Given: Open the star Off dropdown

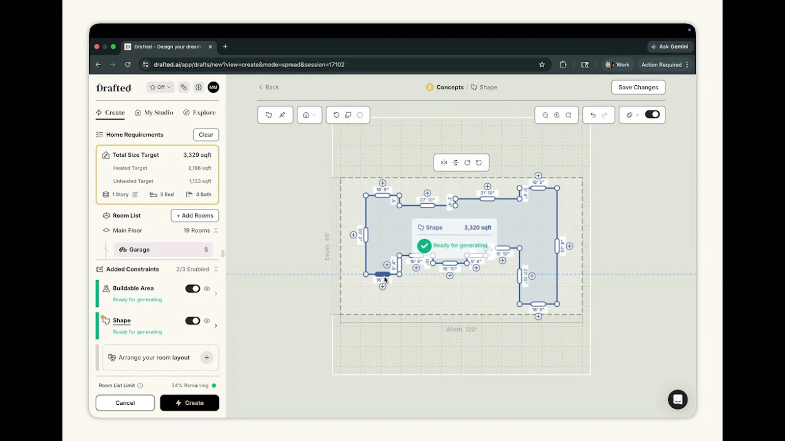Looking at the screenshot, I should (160, 87).
